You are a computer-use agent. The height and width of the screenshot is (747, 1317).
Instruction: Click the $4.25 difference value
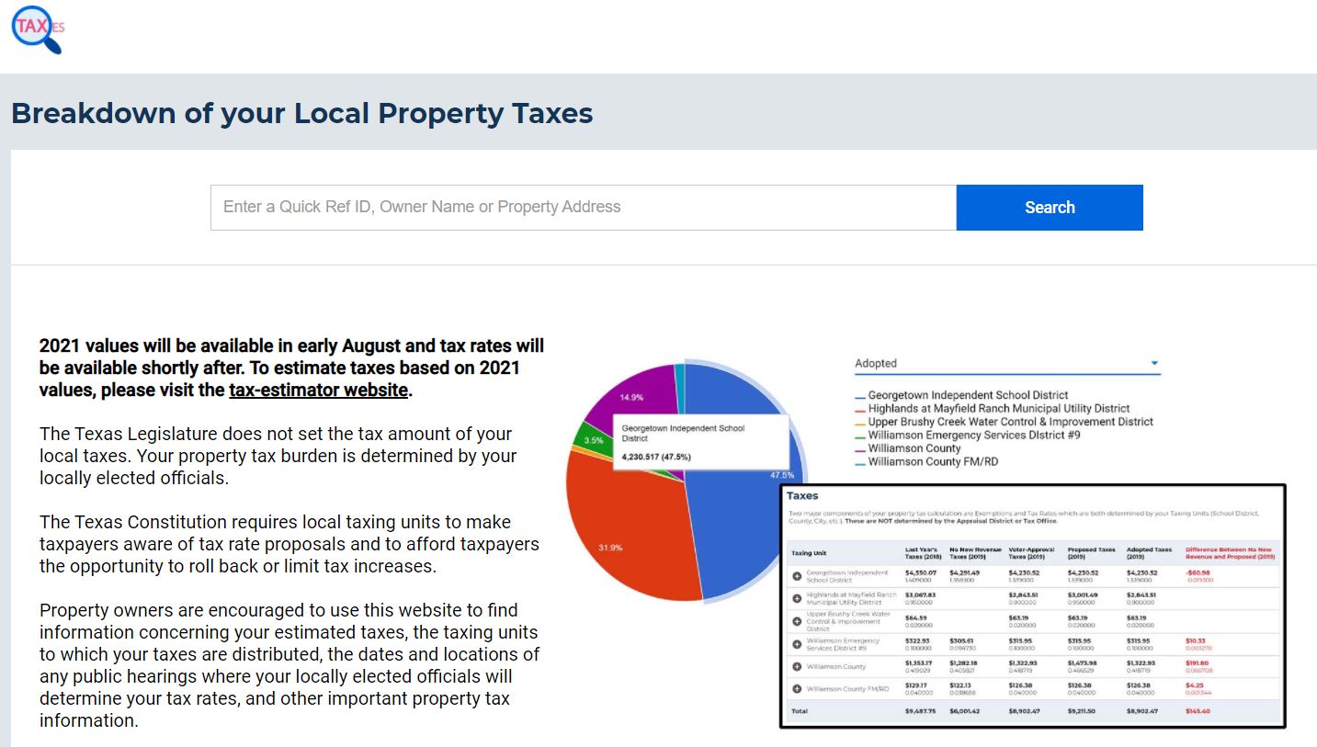coord(1194,685)
